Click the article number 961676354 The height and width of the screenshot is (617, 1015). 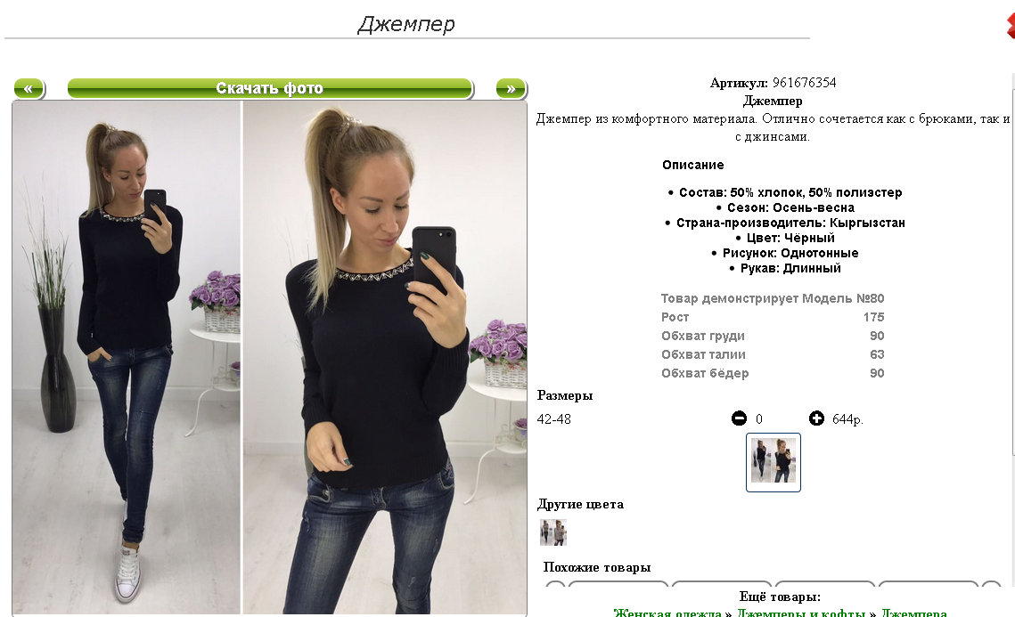(x=804, y=83)
